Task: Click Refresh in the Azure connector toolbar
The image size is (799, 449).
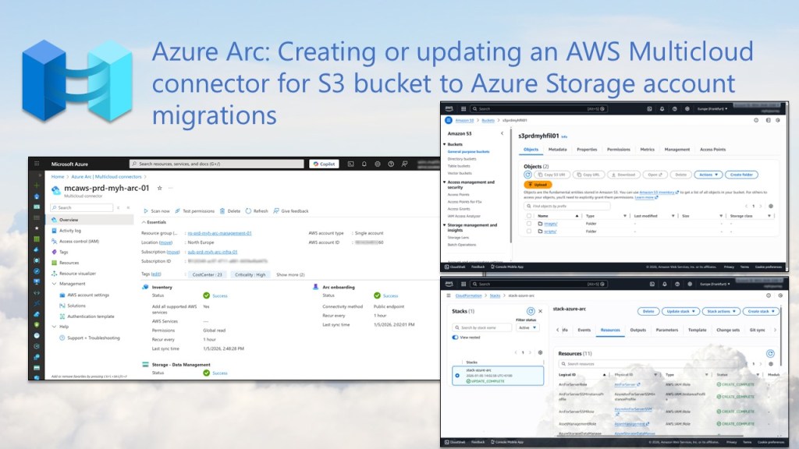Action: (x=256, y=210)
